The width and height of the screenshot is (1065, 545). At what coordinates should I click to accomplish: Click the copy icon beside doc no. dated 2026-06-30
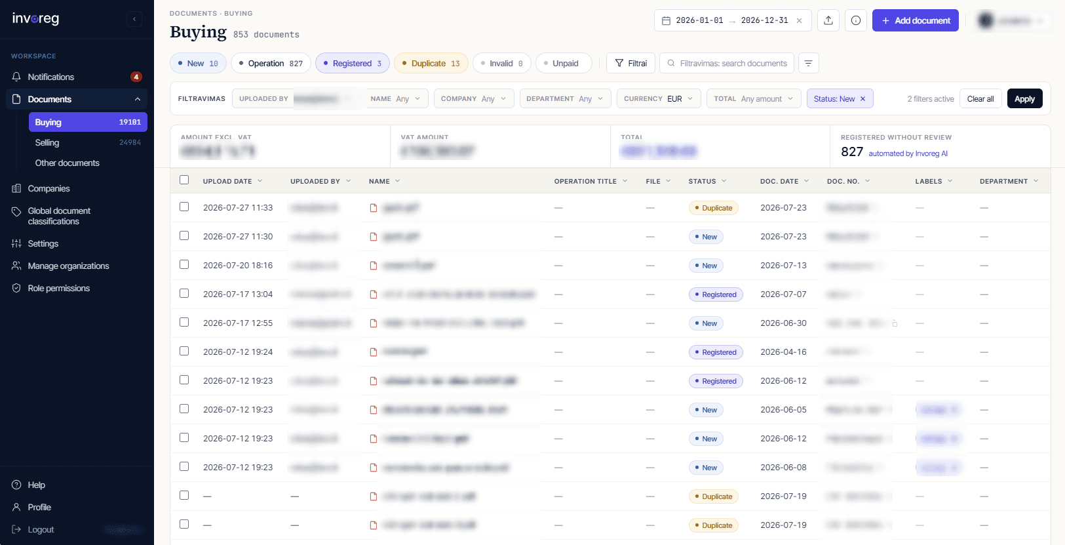pyautogui.click(x=895, y=323)
